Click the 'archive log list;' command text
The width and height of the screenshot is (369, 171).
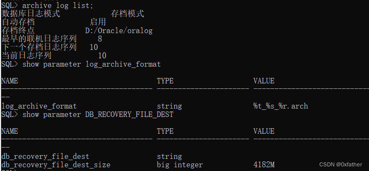coord(58,5)
